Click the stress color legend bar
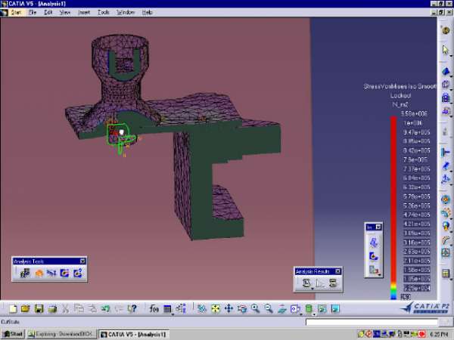This screenshot has width=454, height=340. pos(393,208)
